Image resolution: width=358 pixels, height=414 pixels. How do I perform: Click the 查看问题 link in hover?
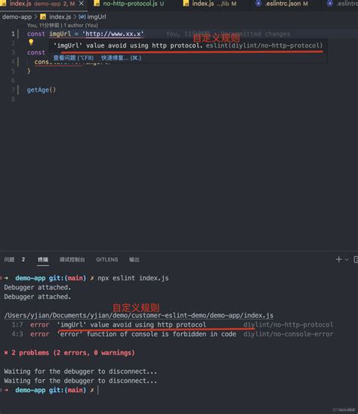pyautogui.click(x=73, y=58)
